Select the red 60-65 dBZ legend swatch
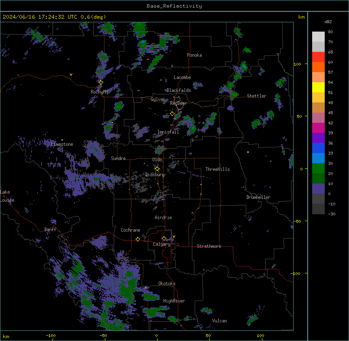349x341 pixels. [x=318, y=57]
